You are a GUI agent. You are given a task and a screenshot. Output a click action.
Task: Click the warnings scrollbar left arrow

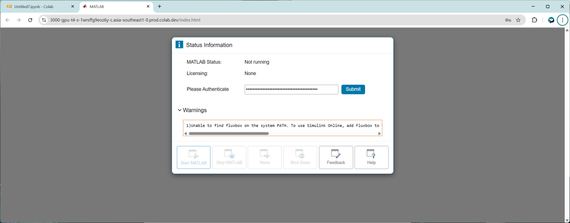point(185,133)
